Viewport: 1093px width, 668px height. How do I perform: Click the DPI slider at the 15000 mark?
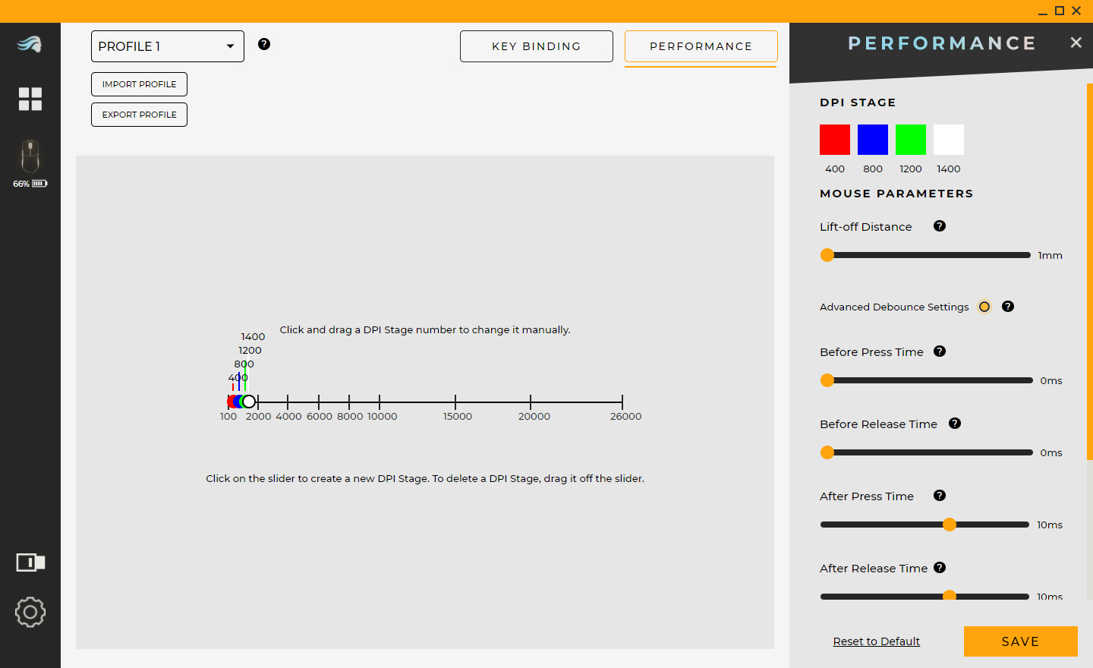pyautogui.click(x=455, y=402)
